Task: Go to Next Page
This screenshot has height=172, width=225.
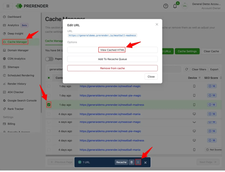Action: [208, 162]
